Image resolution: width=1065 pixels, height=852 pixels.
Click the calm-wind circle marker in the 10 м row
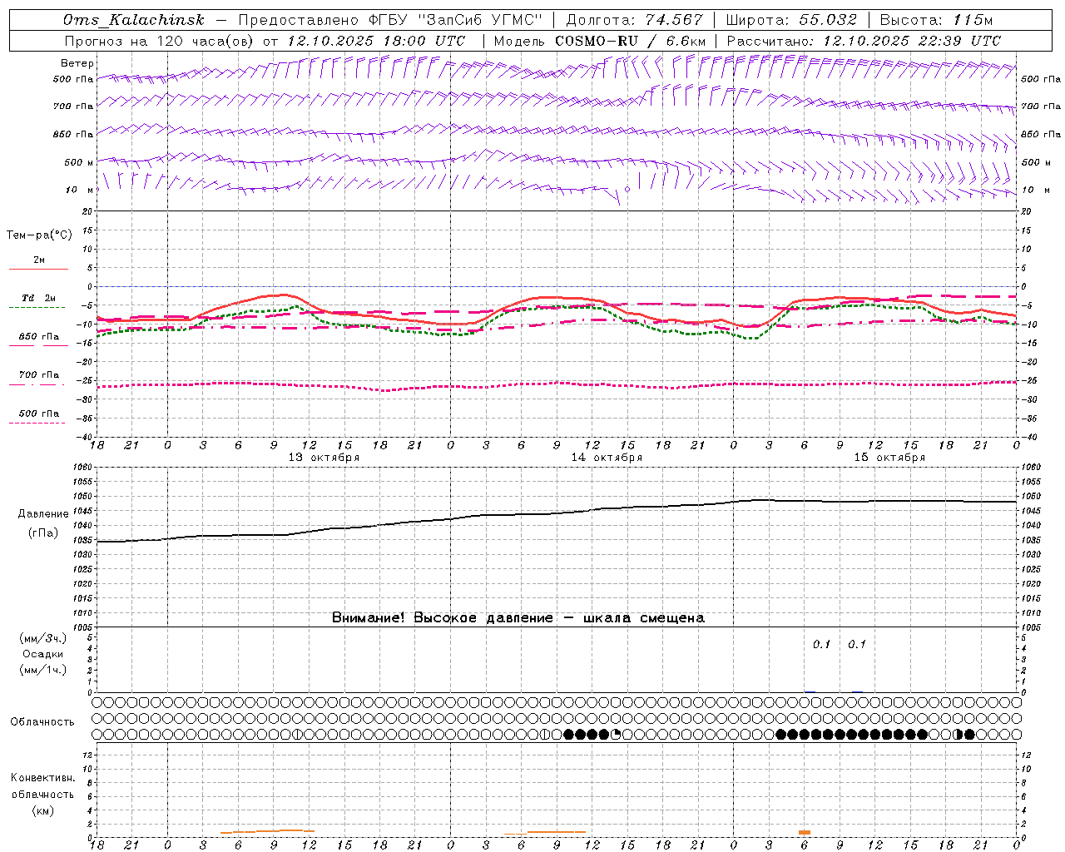coord(627,190)
